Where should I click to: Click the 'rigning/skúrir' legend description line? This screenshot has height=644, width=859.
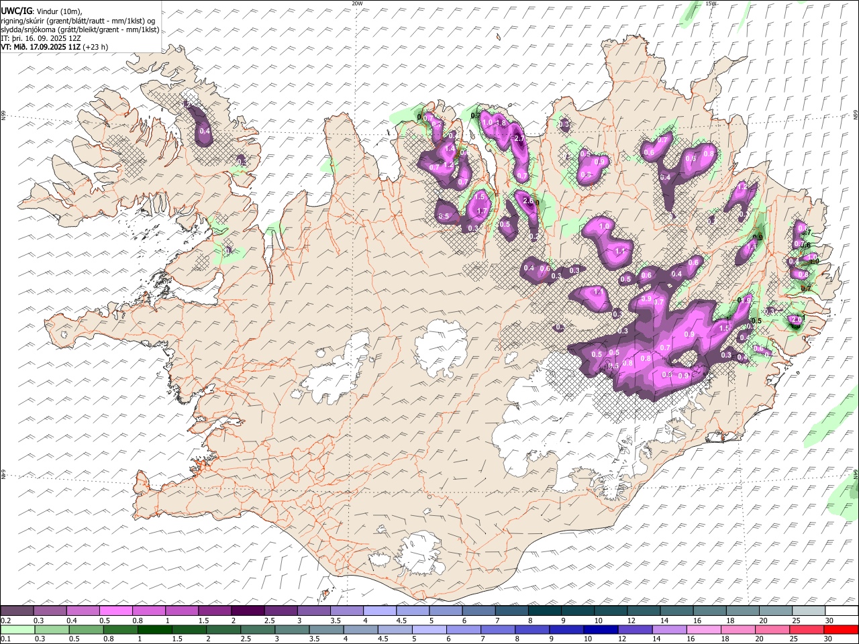78,21
